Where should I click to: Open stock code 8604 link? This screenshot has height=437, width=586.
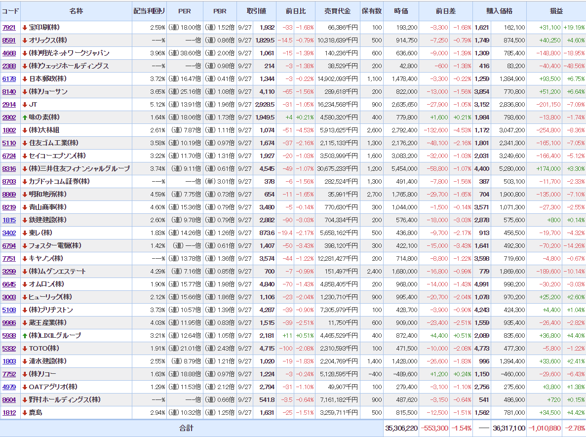tap(9, 400)
